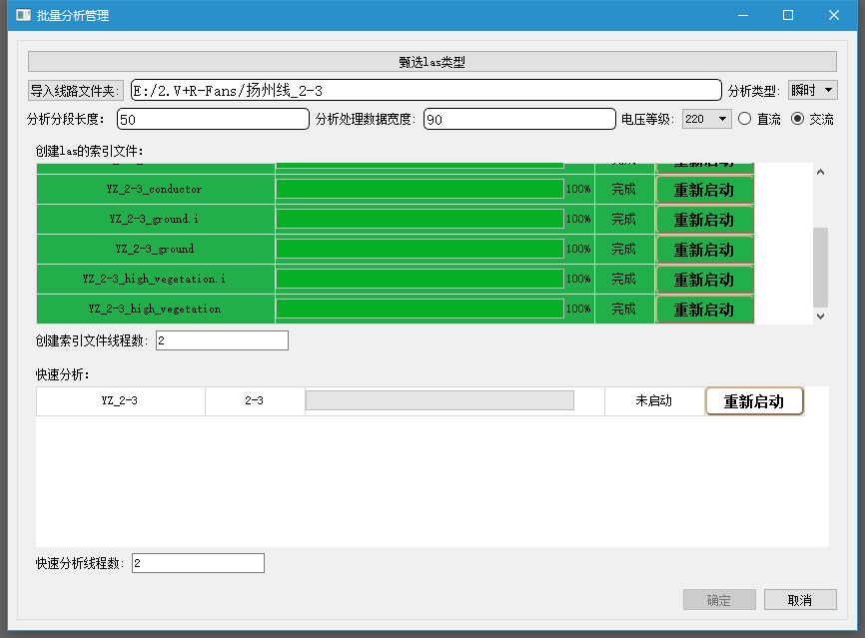Click the 甄选las类型 button
This screenshot has width=865, height=638.
point(432,62)
